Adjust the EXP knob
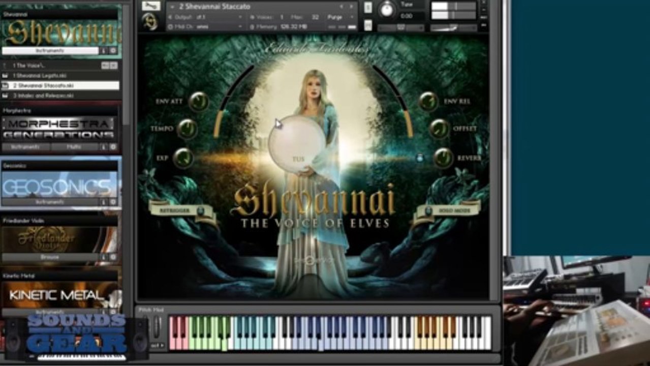This screenshot has height=366, width=650. pos(183,158)
